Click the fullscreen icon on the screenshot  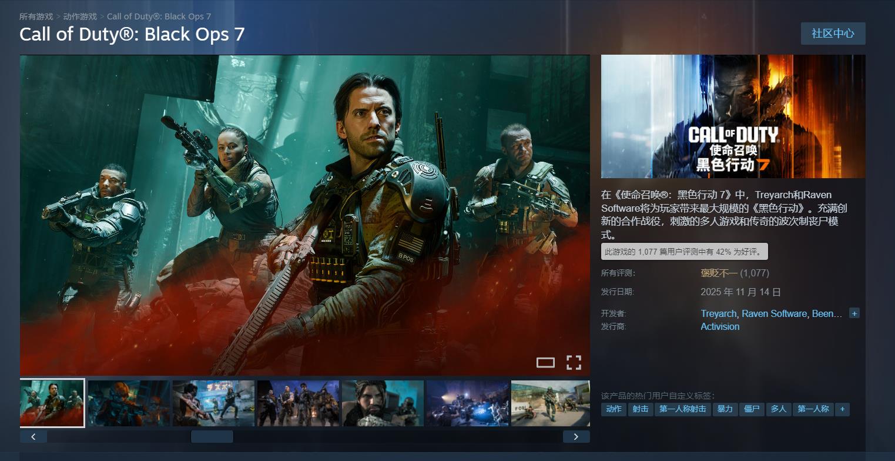[574, 363]
